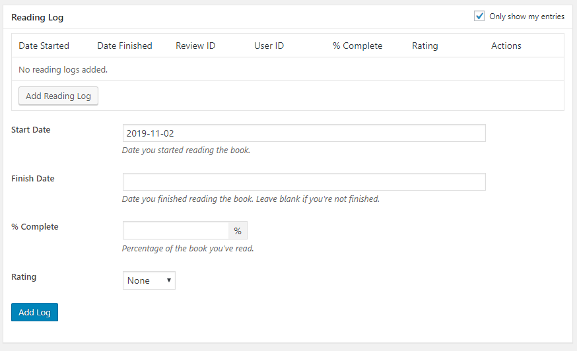Click the Rating table column header
The image size is (577, 351).
pyautogui.click(x=425, y=46)
